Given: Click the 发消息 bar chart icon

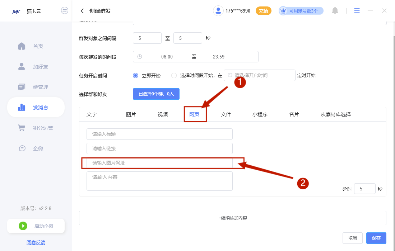Looking at the screenshot, I should pos(22,107).
